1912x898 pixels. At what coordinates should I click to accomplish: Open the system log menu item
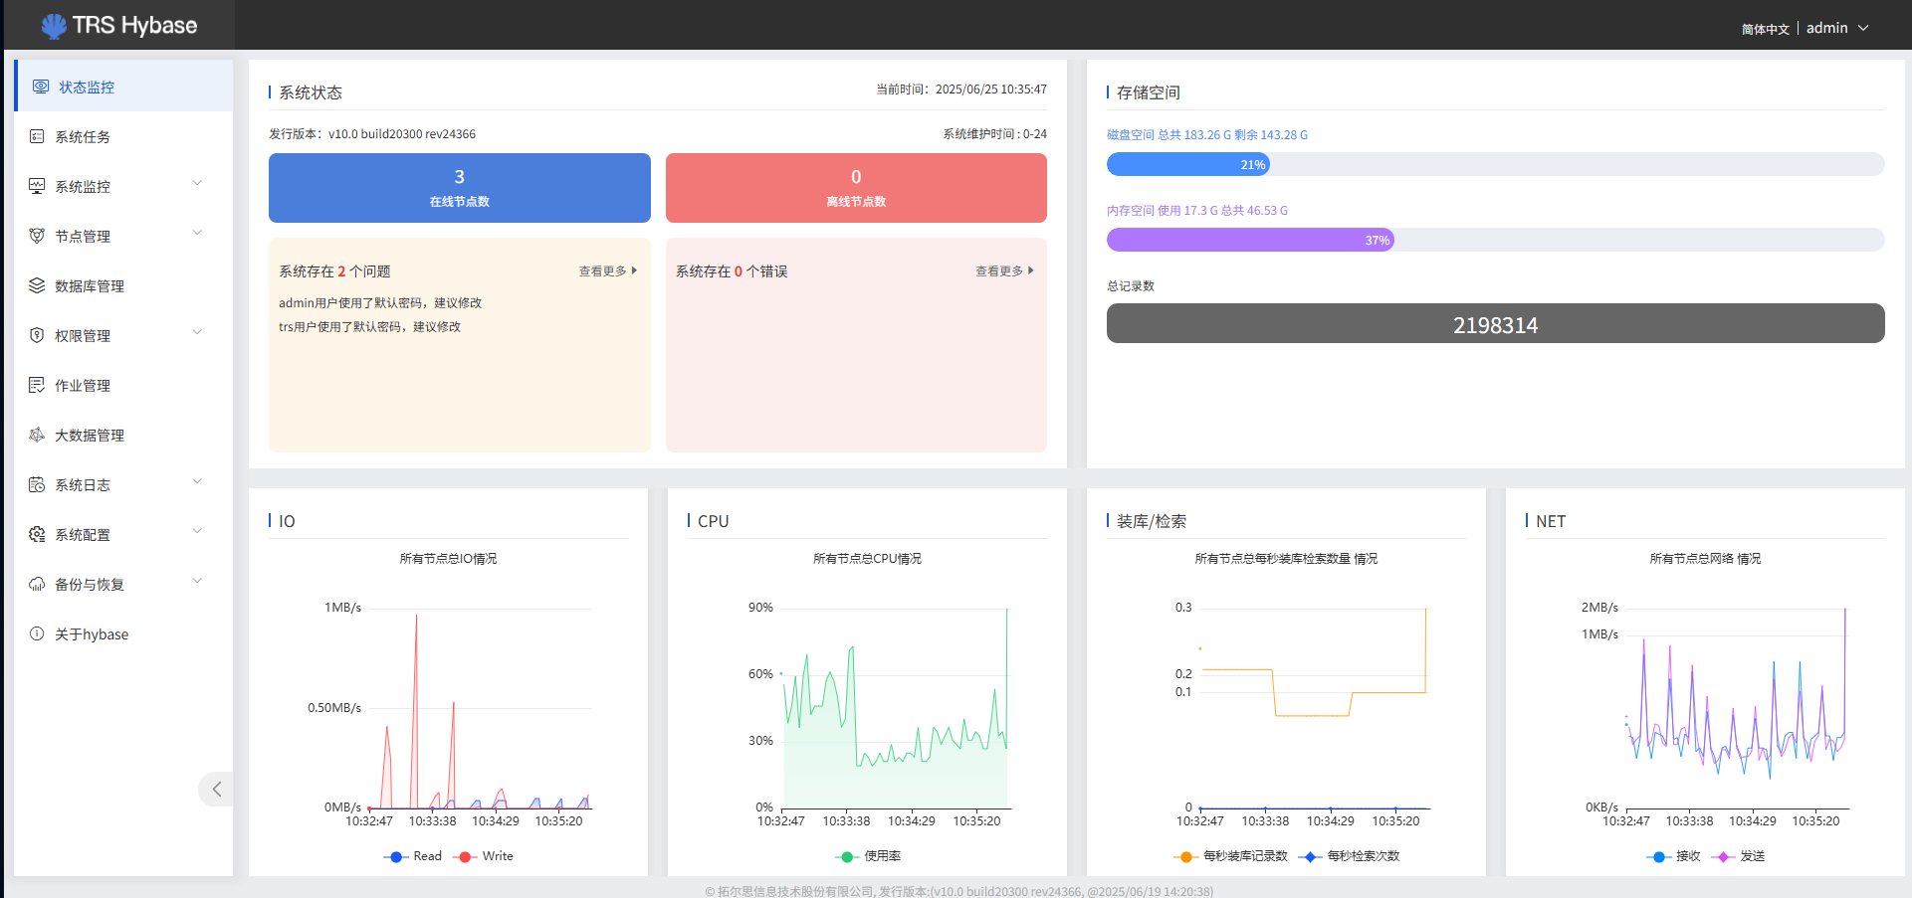[x=83, y=485]
